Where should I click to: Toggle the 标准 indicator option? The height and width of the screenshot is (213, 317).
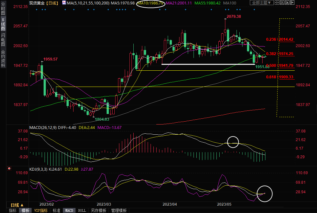point(56,210)
